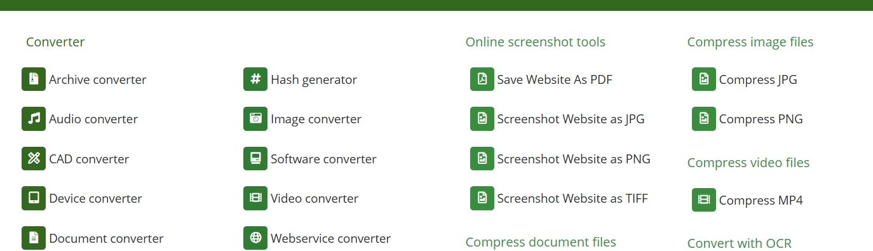The width and height of the screenshot is (873, 251).
Task: Open the Device converter link
Action: point(95,198)
